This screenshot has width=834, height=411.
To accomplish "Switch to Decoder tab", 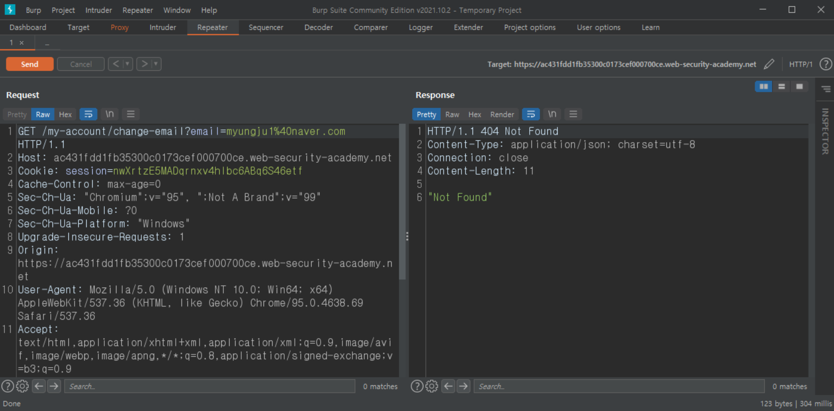I will pos(319,27).
